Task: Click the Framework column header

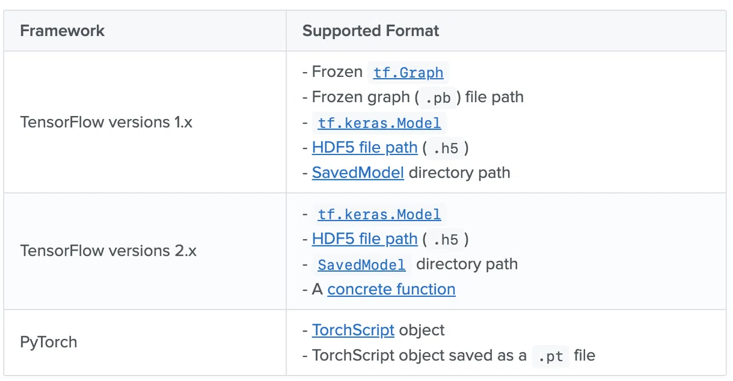Action: click(62, 31)
